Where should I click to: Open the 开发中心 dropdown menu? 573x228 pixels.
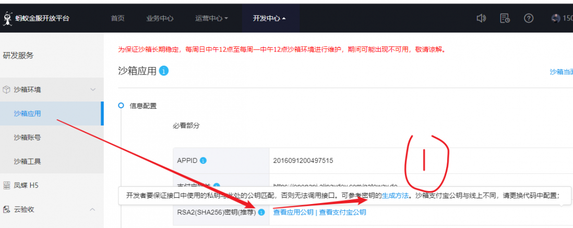pyautogui.click(x=269, y=18)
